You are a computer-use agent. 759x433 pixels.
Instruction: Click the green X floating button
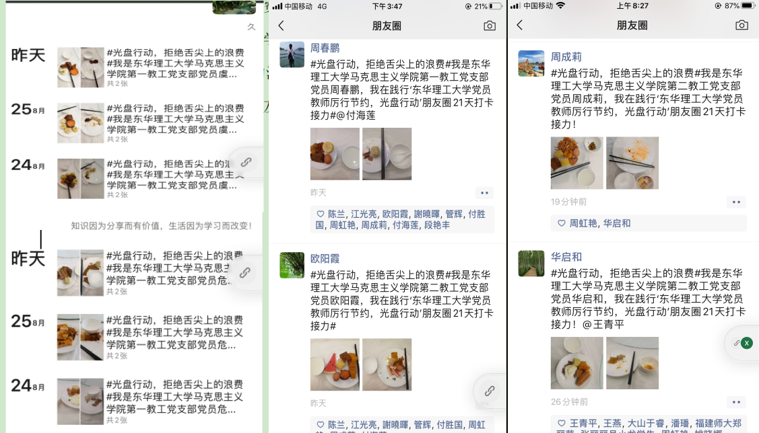tap(746, 343)
